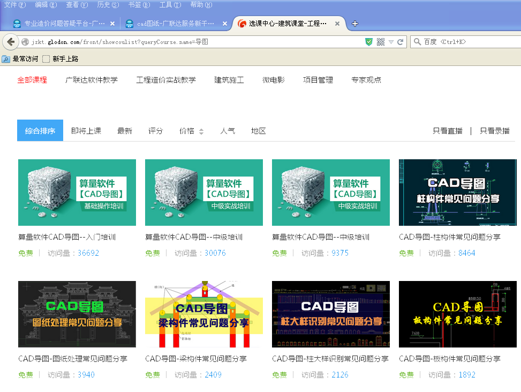Open the 地区 filter
The height and width of the screenshot is (392, 521).
(259, 131)
